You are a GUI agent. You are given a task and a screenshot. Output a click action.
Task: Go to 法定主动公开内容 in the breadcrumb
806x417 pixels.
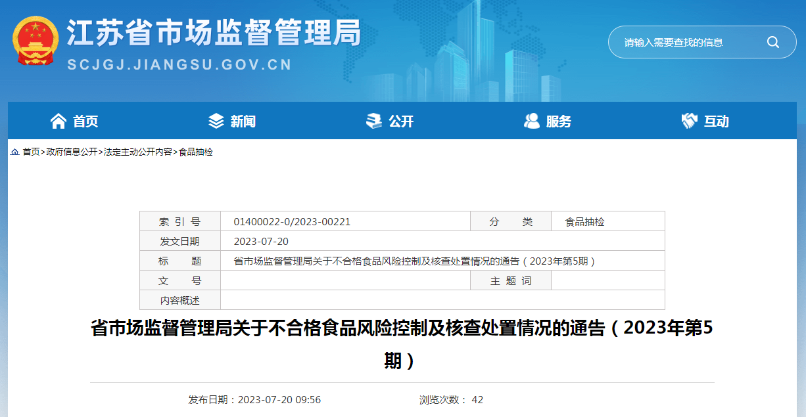pos(138,152)
